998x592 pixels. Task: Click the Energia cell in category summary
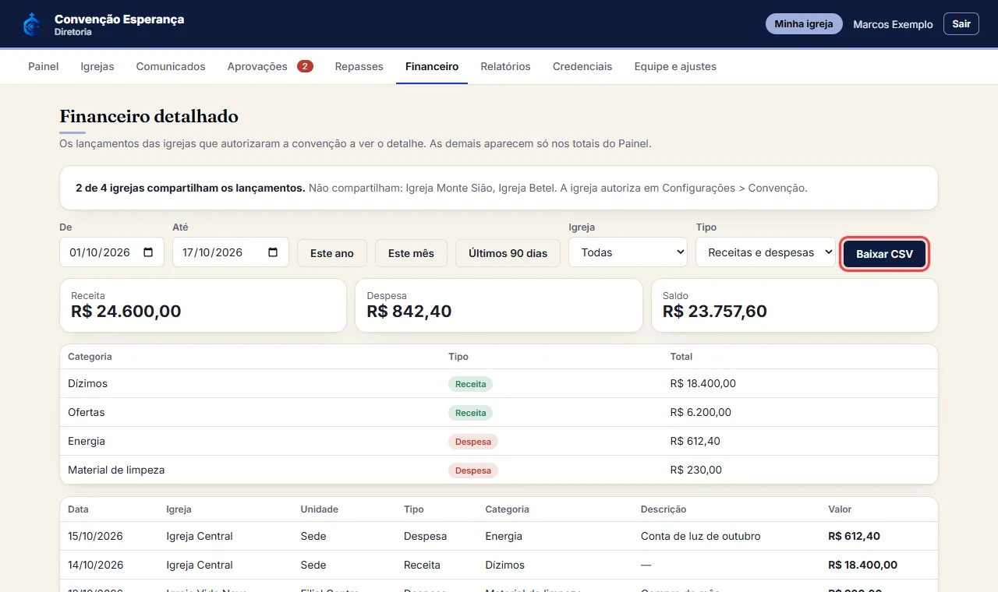(87, 441)
